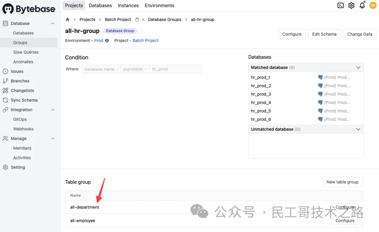
Task: Click the Bytebase logo
Action: pos(29,9)
